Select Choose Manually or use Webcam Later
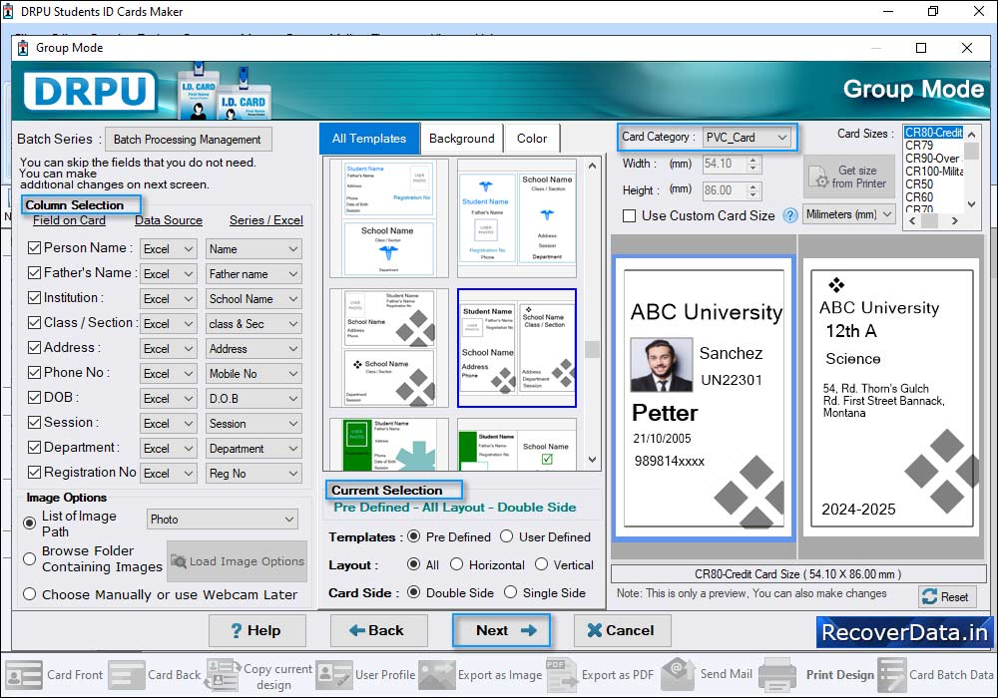 click(29, 594)
